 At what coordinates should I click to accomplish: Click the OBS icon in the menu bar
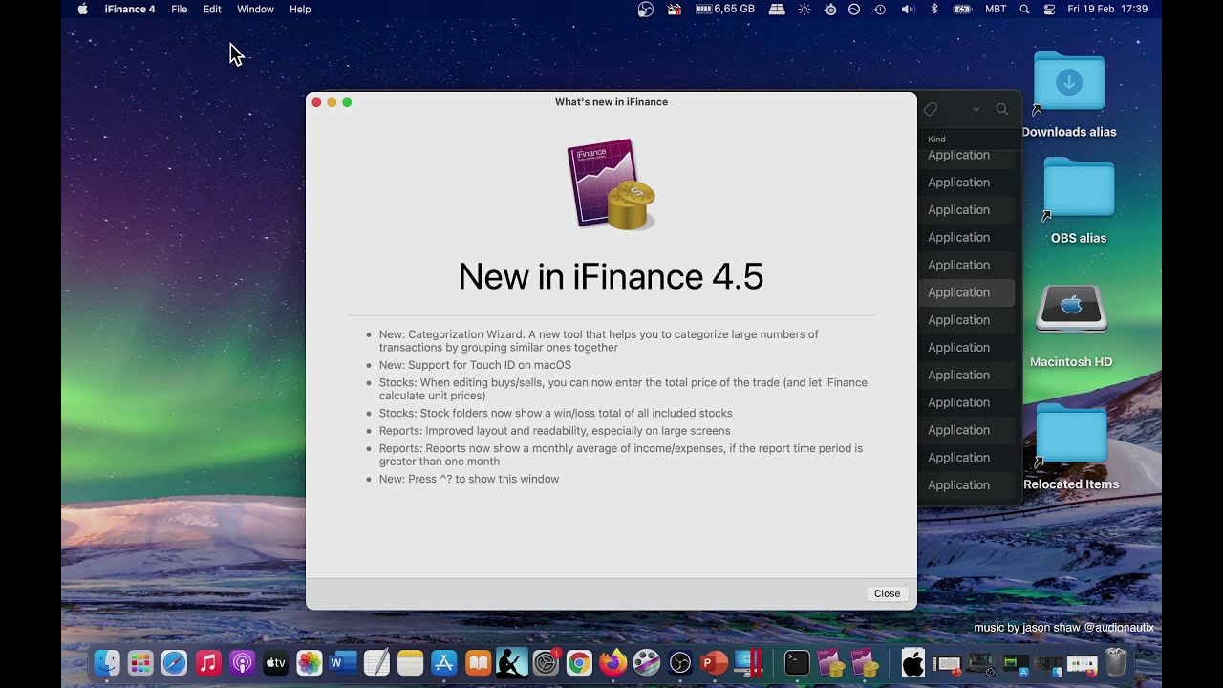646,9
